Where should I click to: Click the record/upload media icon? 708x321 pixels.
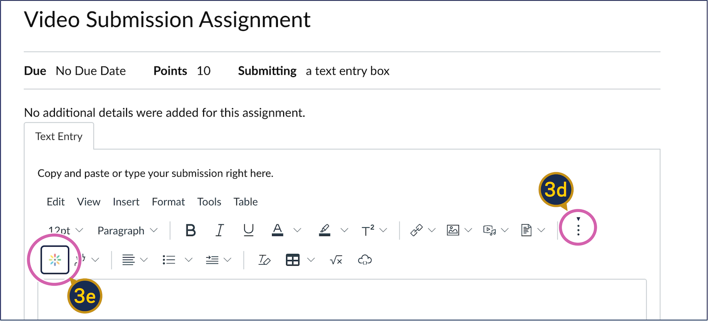[489, 230]
